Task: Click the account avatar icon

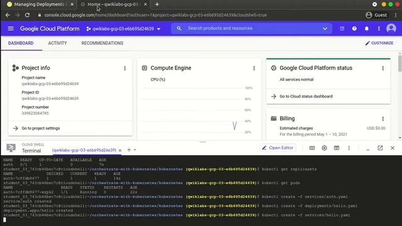Action: pyautogui.click(x=391, y=28)
